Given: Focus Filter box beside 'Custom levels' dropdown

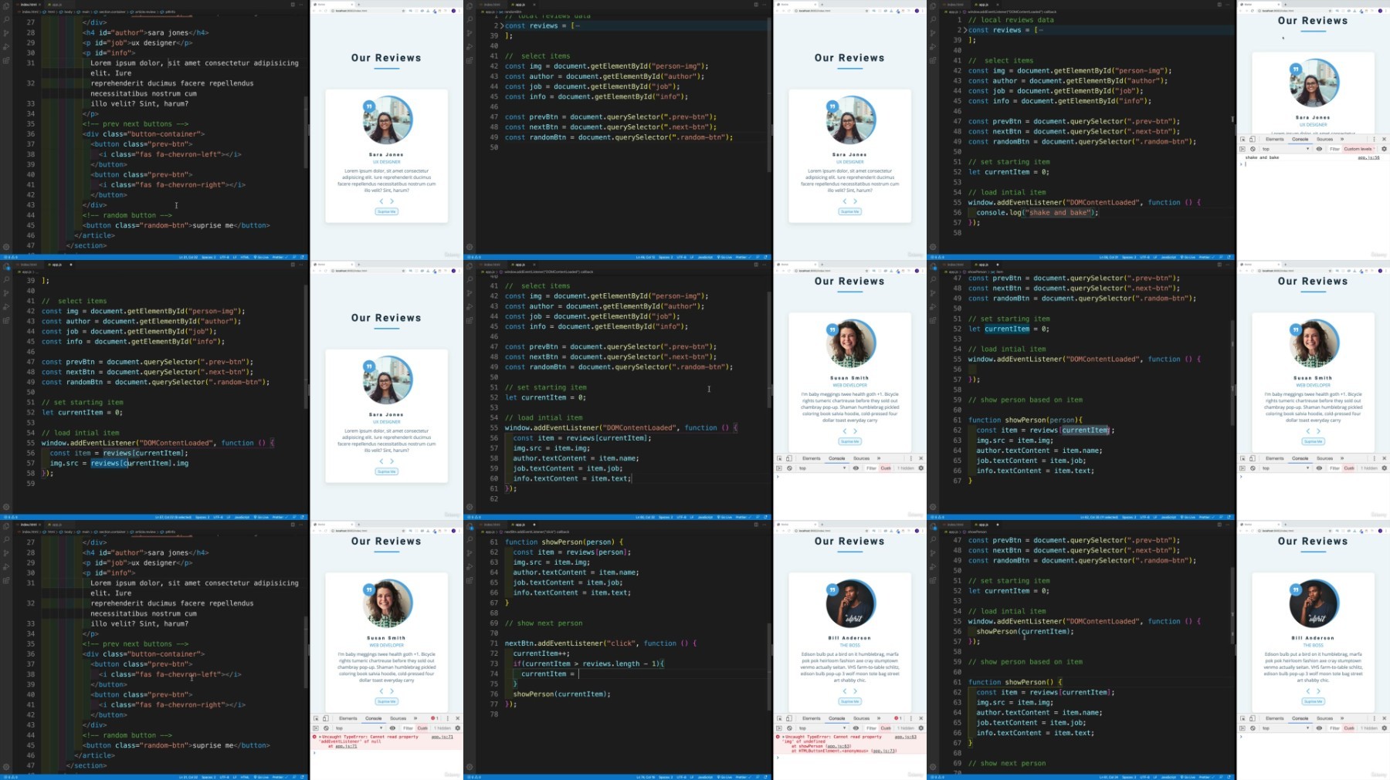Looking at the screenshot, I should [x=1334, y=149].
